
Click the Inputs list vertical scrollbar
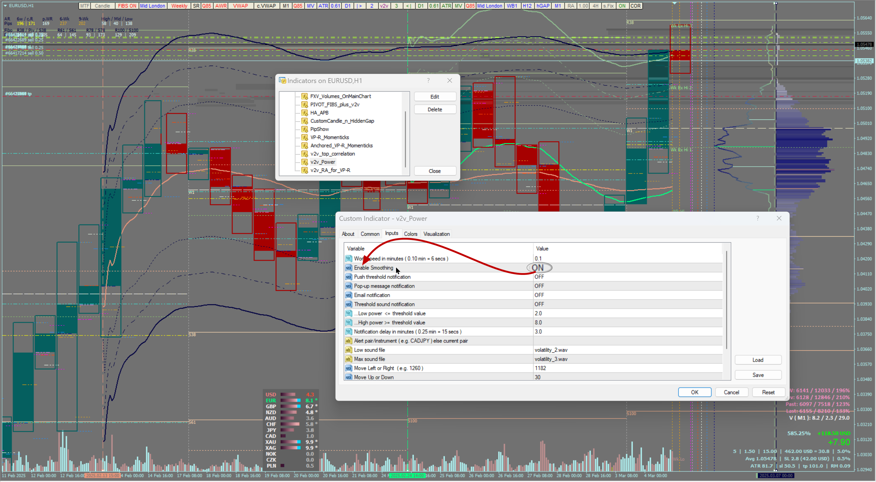click(x=727, y=299)
